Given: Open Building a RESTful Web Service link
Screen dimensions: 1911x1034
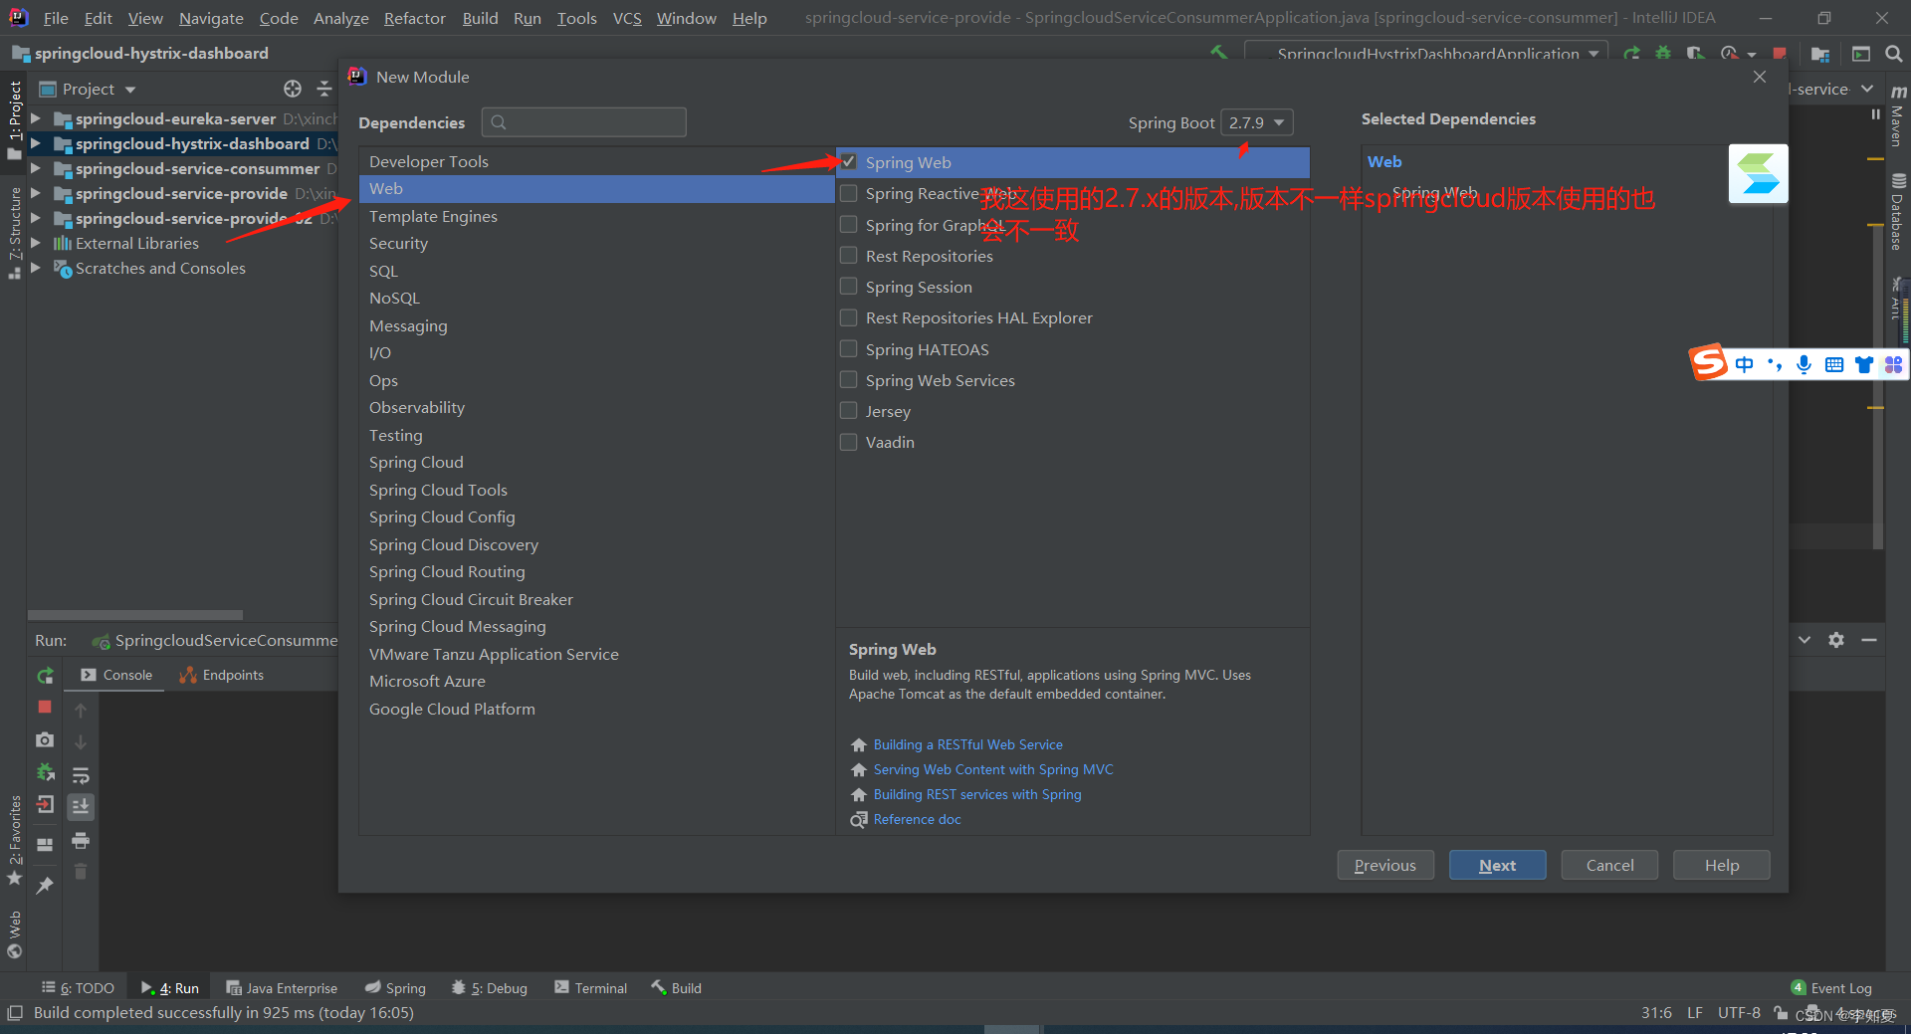Looking at the screenshot, I should (967, 744).
